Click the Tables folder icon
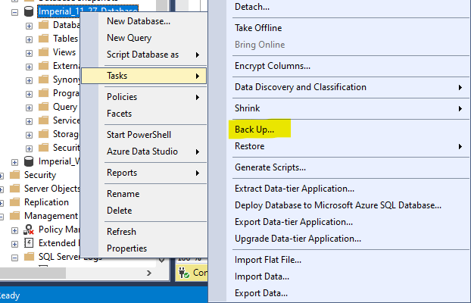The width and height of the screenshot is (471, 303). (43, 39)
